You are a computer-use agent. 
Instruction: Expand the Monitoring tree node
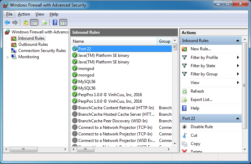point(8,57)
